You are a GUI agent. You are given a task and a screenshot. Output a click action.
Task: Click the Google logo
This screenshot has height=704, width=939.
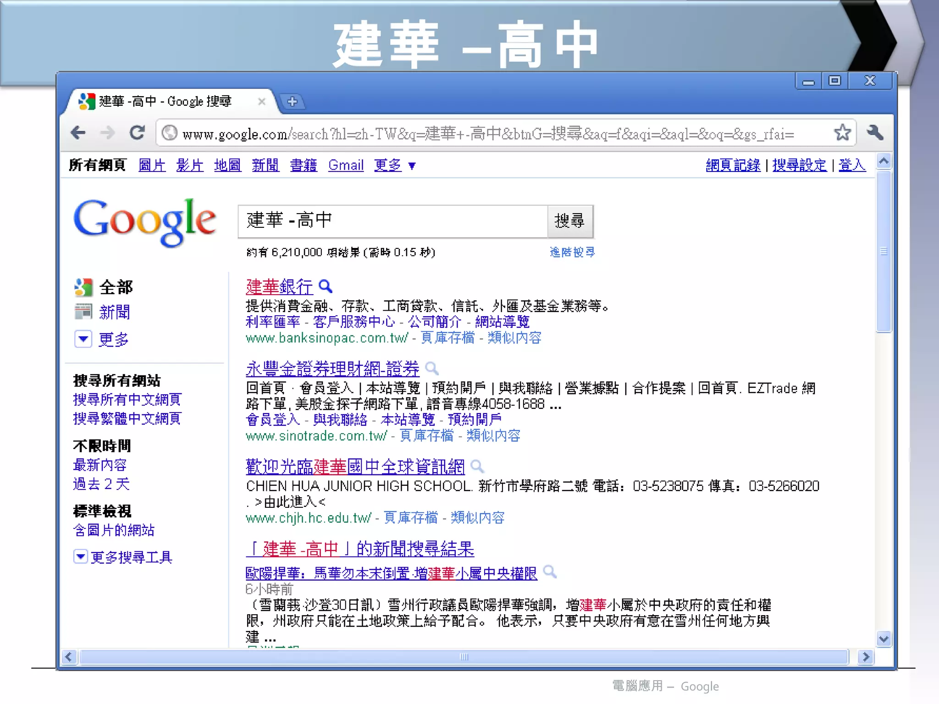click(x=145, y=222)
